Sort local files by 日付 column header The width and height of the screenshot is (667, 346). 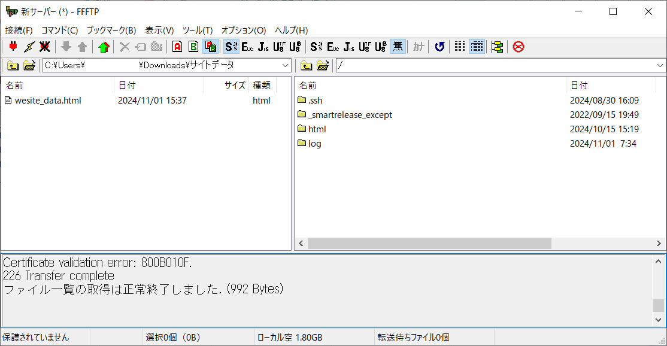click(159, 86)
